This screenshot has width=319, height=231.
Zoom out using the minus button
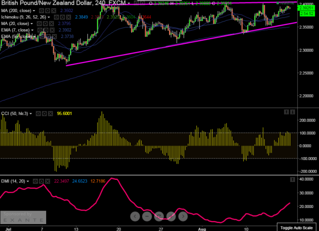(x=147, y=216)
